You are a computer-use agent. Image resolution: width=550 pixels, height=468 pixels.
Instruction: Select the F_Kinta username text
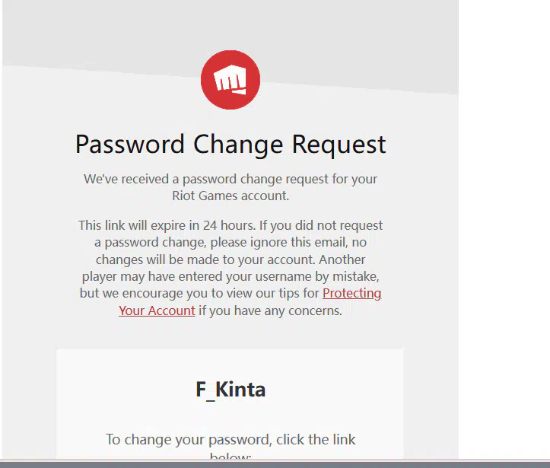(230, 390)
